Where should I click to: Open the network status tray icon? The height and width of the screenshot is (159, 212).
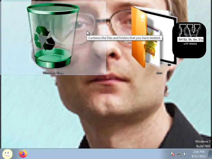click(x=179, y=154)
